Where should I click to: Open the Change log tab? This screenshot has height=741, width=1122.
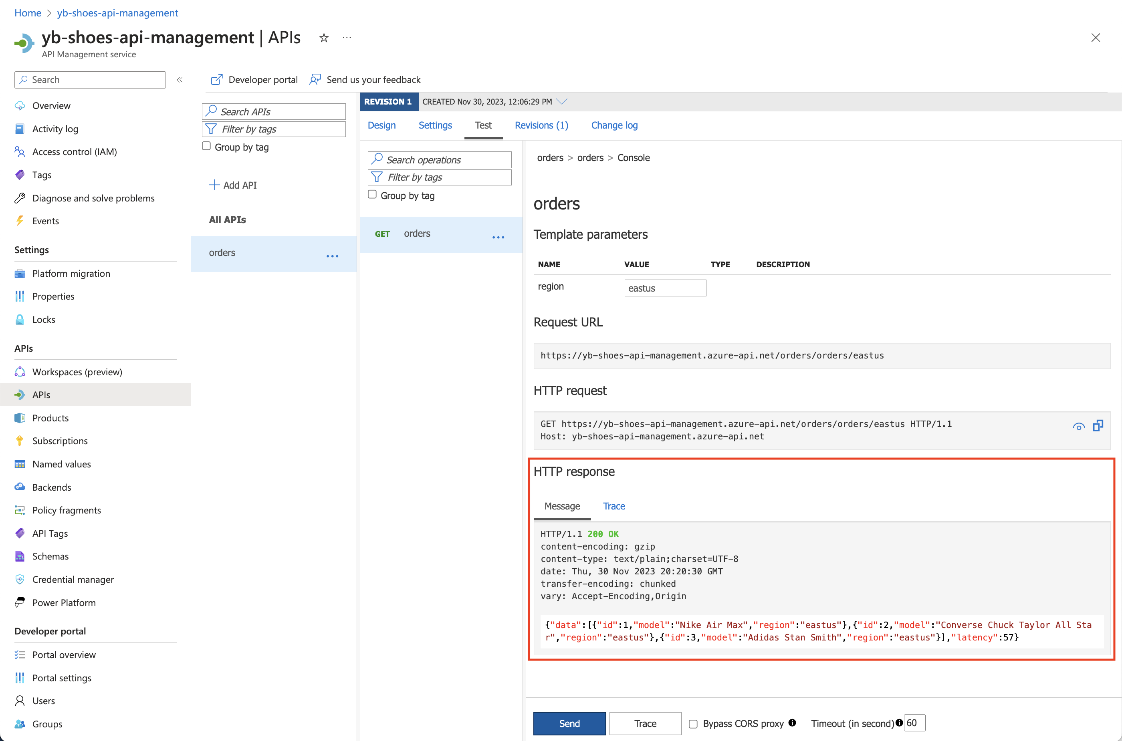[x=614, y=125]
